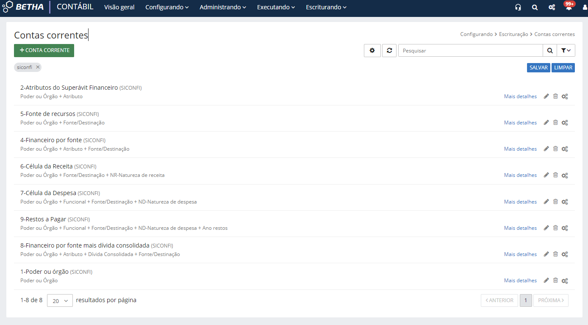This screenshot has height=325, width=588.
Task: Edit 8-Financeiro por fonte mais dívida consolidada
Action: point(546,254)
